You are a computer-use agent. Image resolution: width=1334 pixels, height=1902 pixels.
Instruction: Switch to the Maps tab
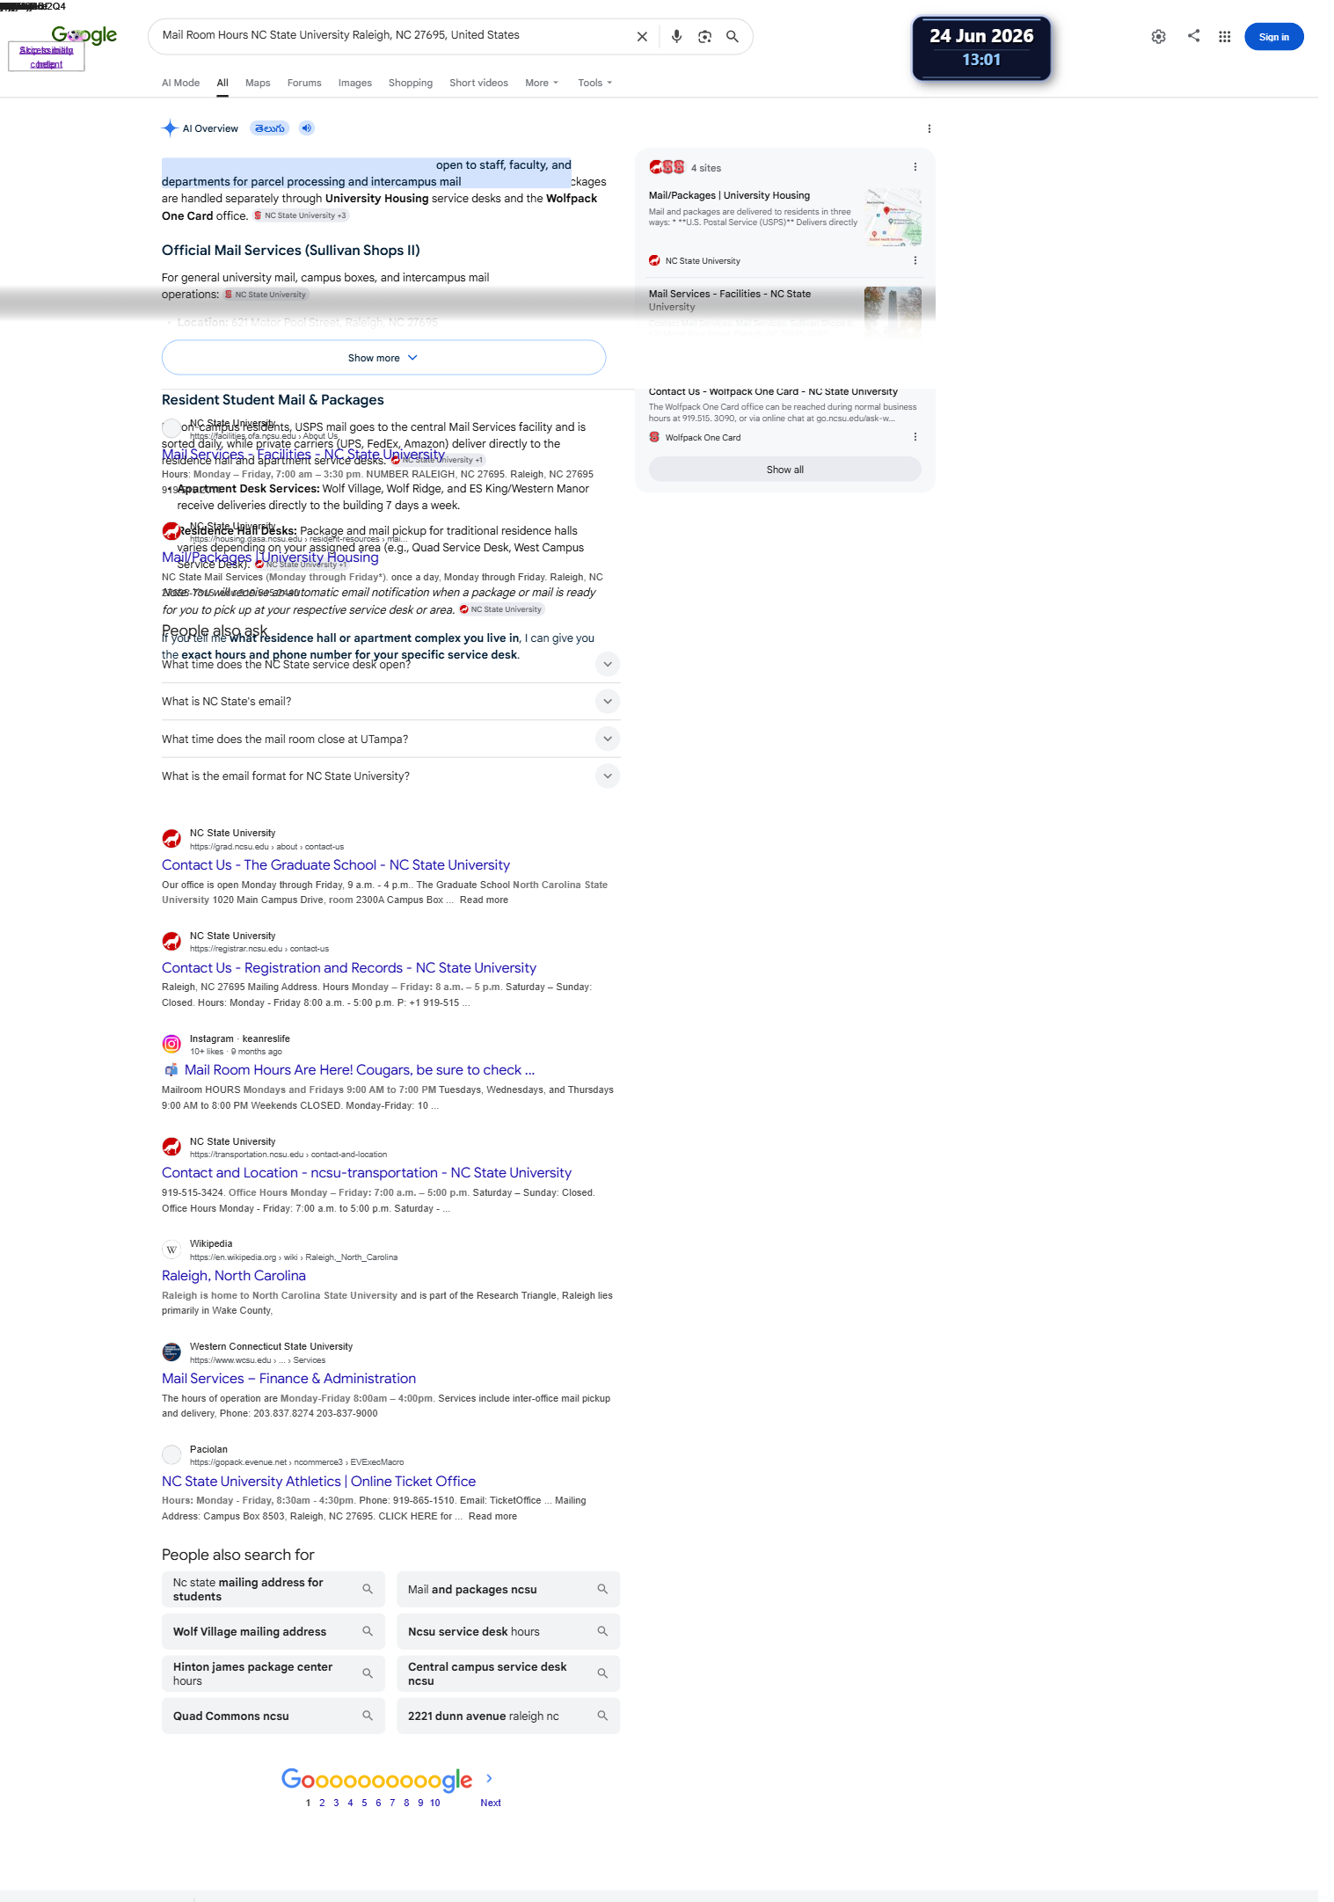[x=258, y=84]
